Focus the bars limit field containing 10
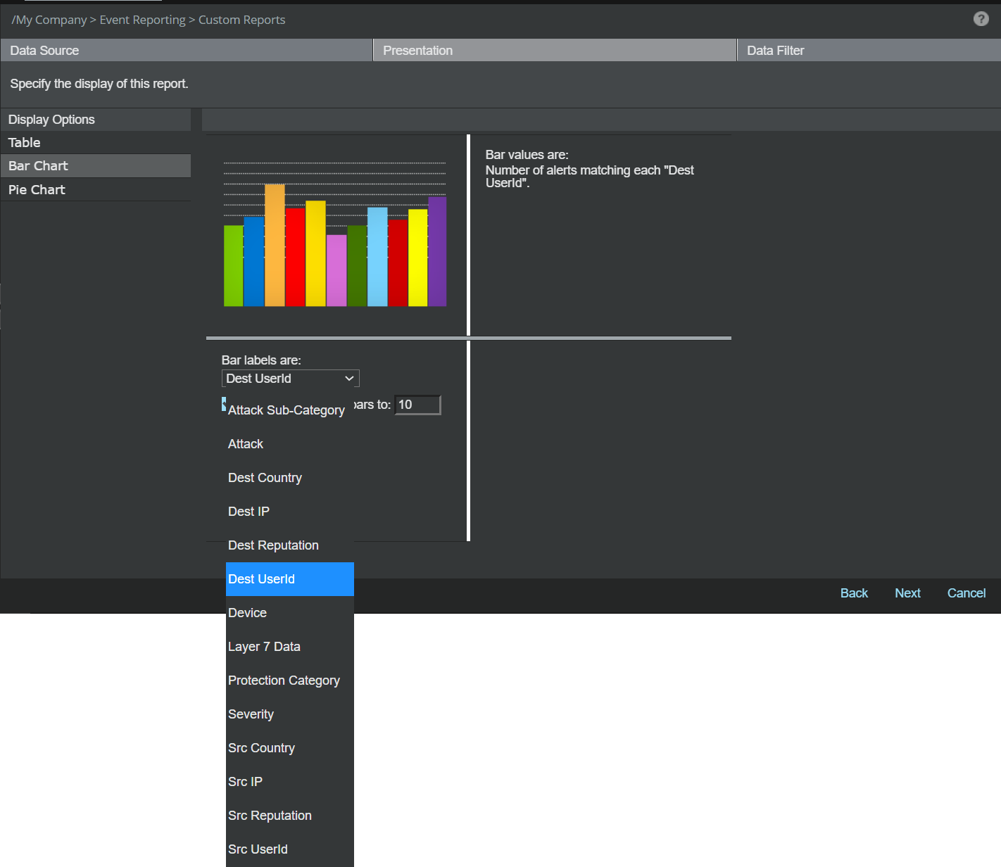Image resolution: width=1001 pixels, height=867 pixels. [x=417, y=405]
